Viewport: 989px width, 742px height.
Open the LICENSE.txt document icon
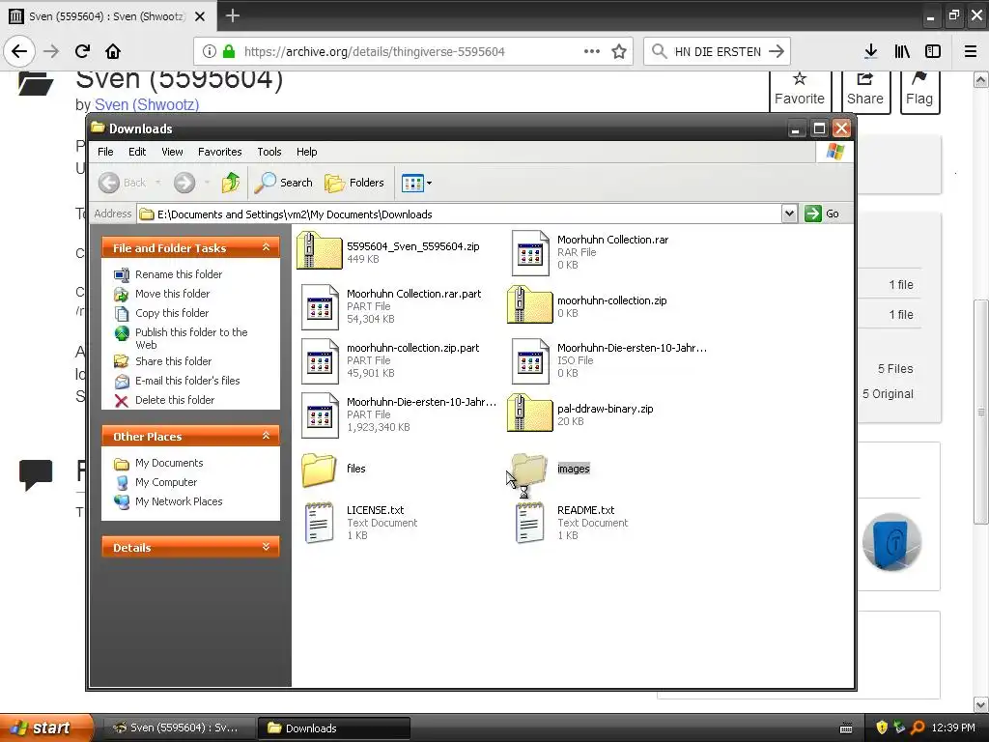[319, 523]
